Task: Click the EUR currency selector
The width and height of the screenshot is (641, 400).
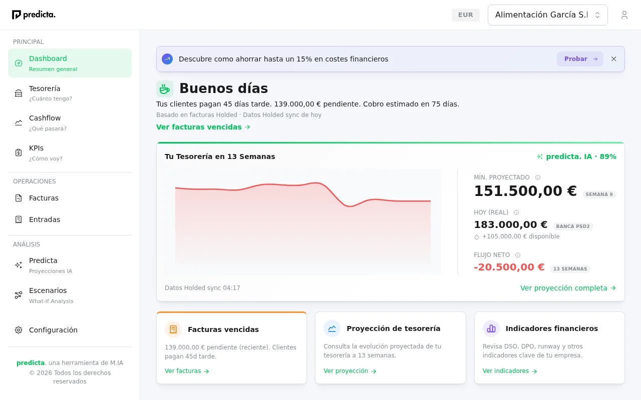Action: [x=465, y=15]
